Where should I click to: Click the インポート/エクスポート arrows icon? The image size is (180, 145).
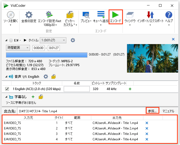150,15
